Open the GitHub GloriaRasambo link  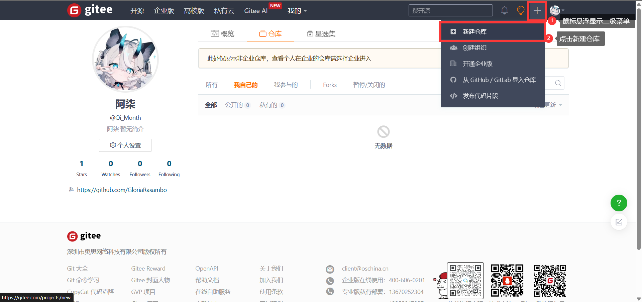(122, 190)
